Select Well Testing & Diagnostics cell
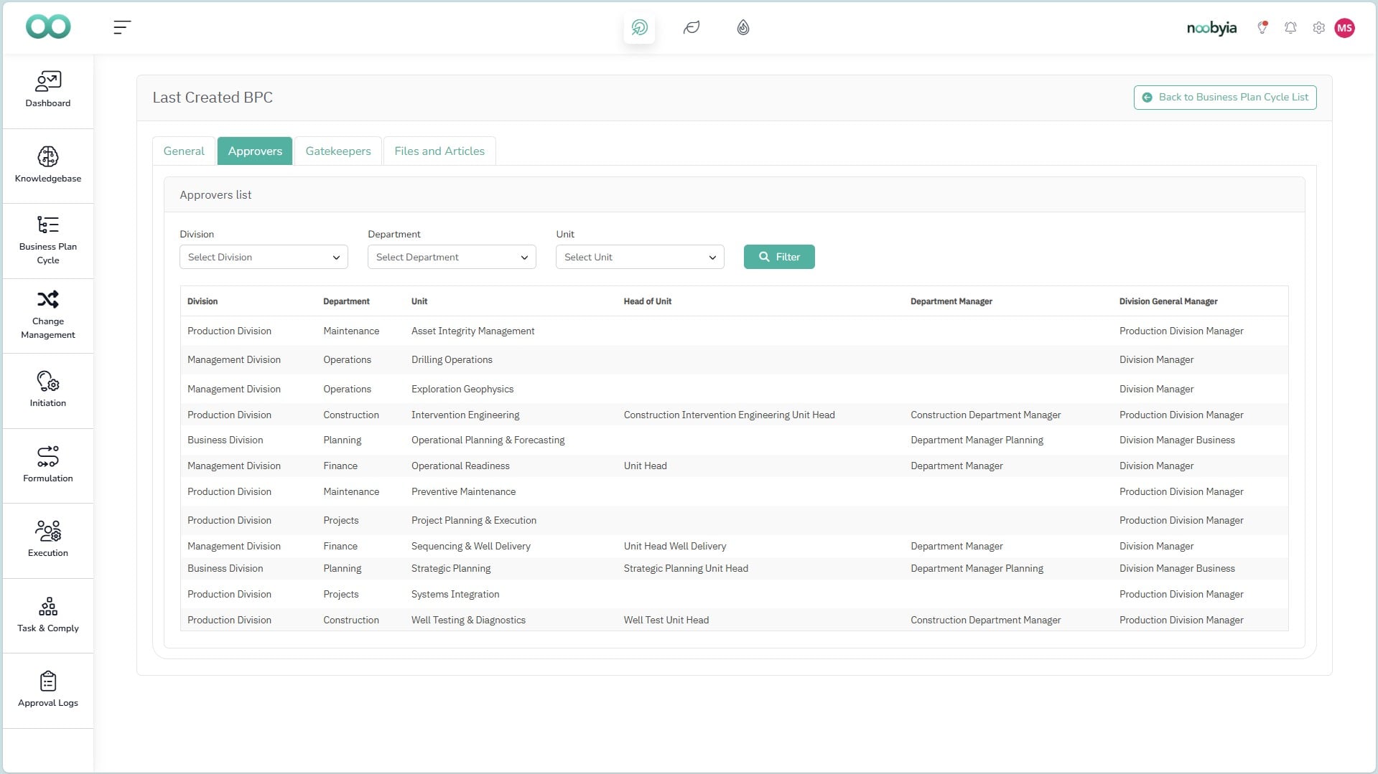1378x774 pixels. [x=468, y=620]
